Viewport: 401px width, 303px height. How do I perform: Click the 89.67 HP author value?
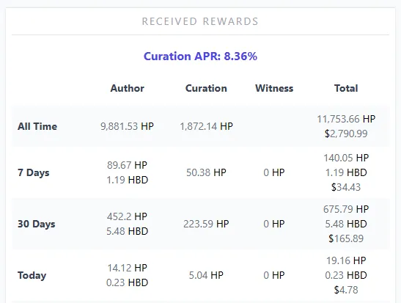(x=127, y=165)
